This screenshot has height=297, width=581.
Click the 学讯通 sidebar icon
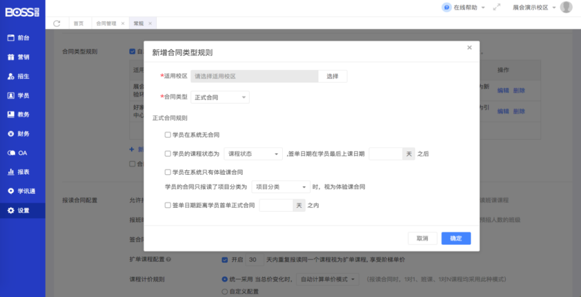10,191
